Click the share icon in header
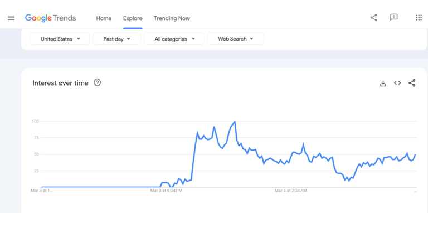 (x=374, y=18)
